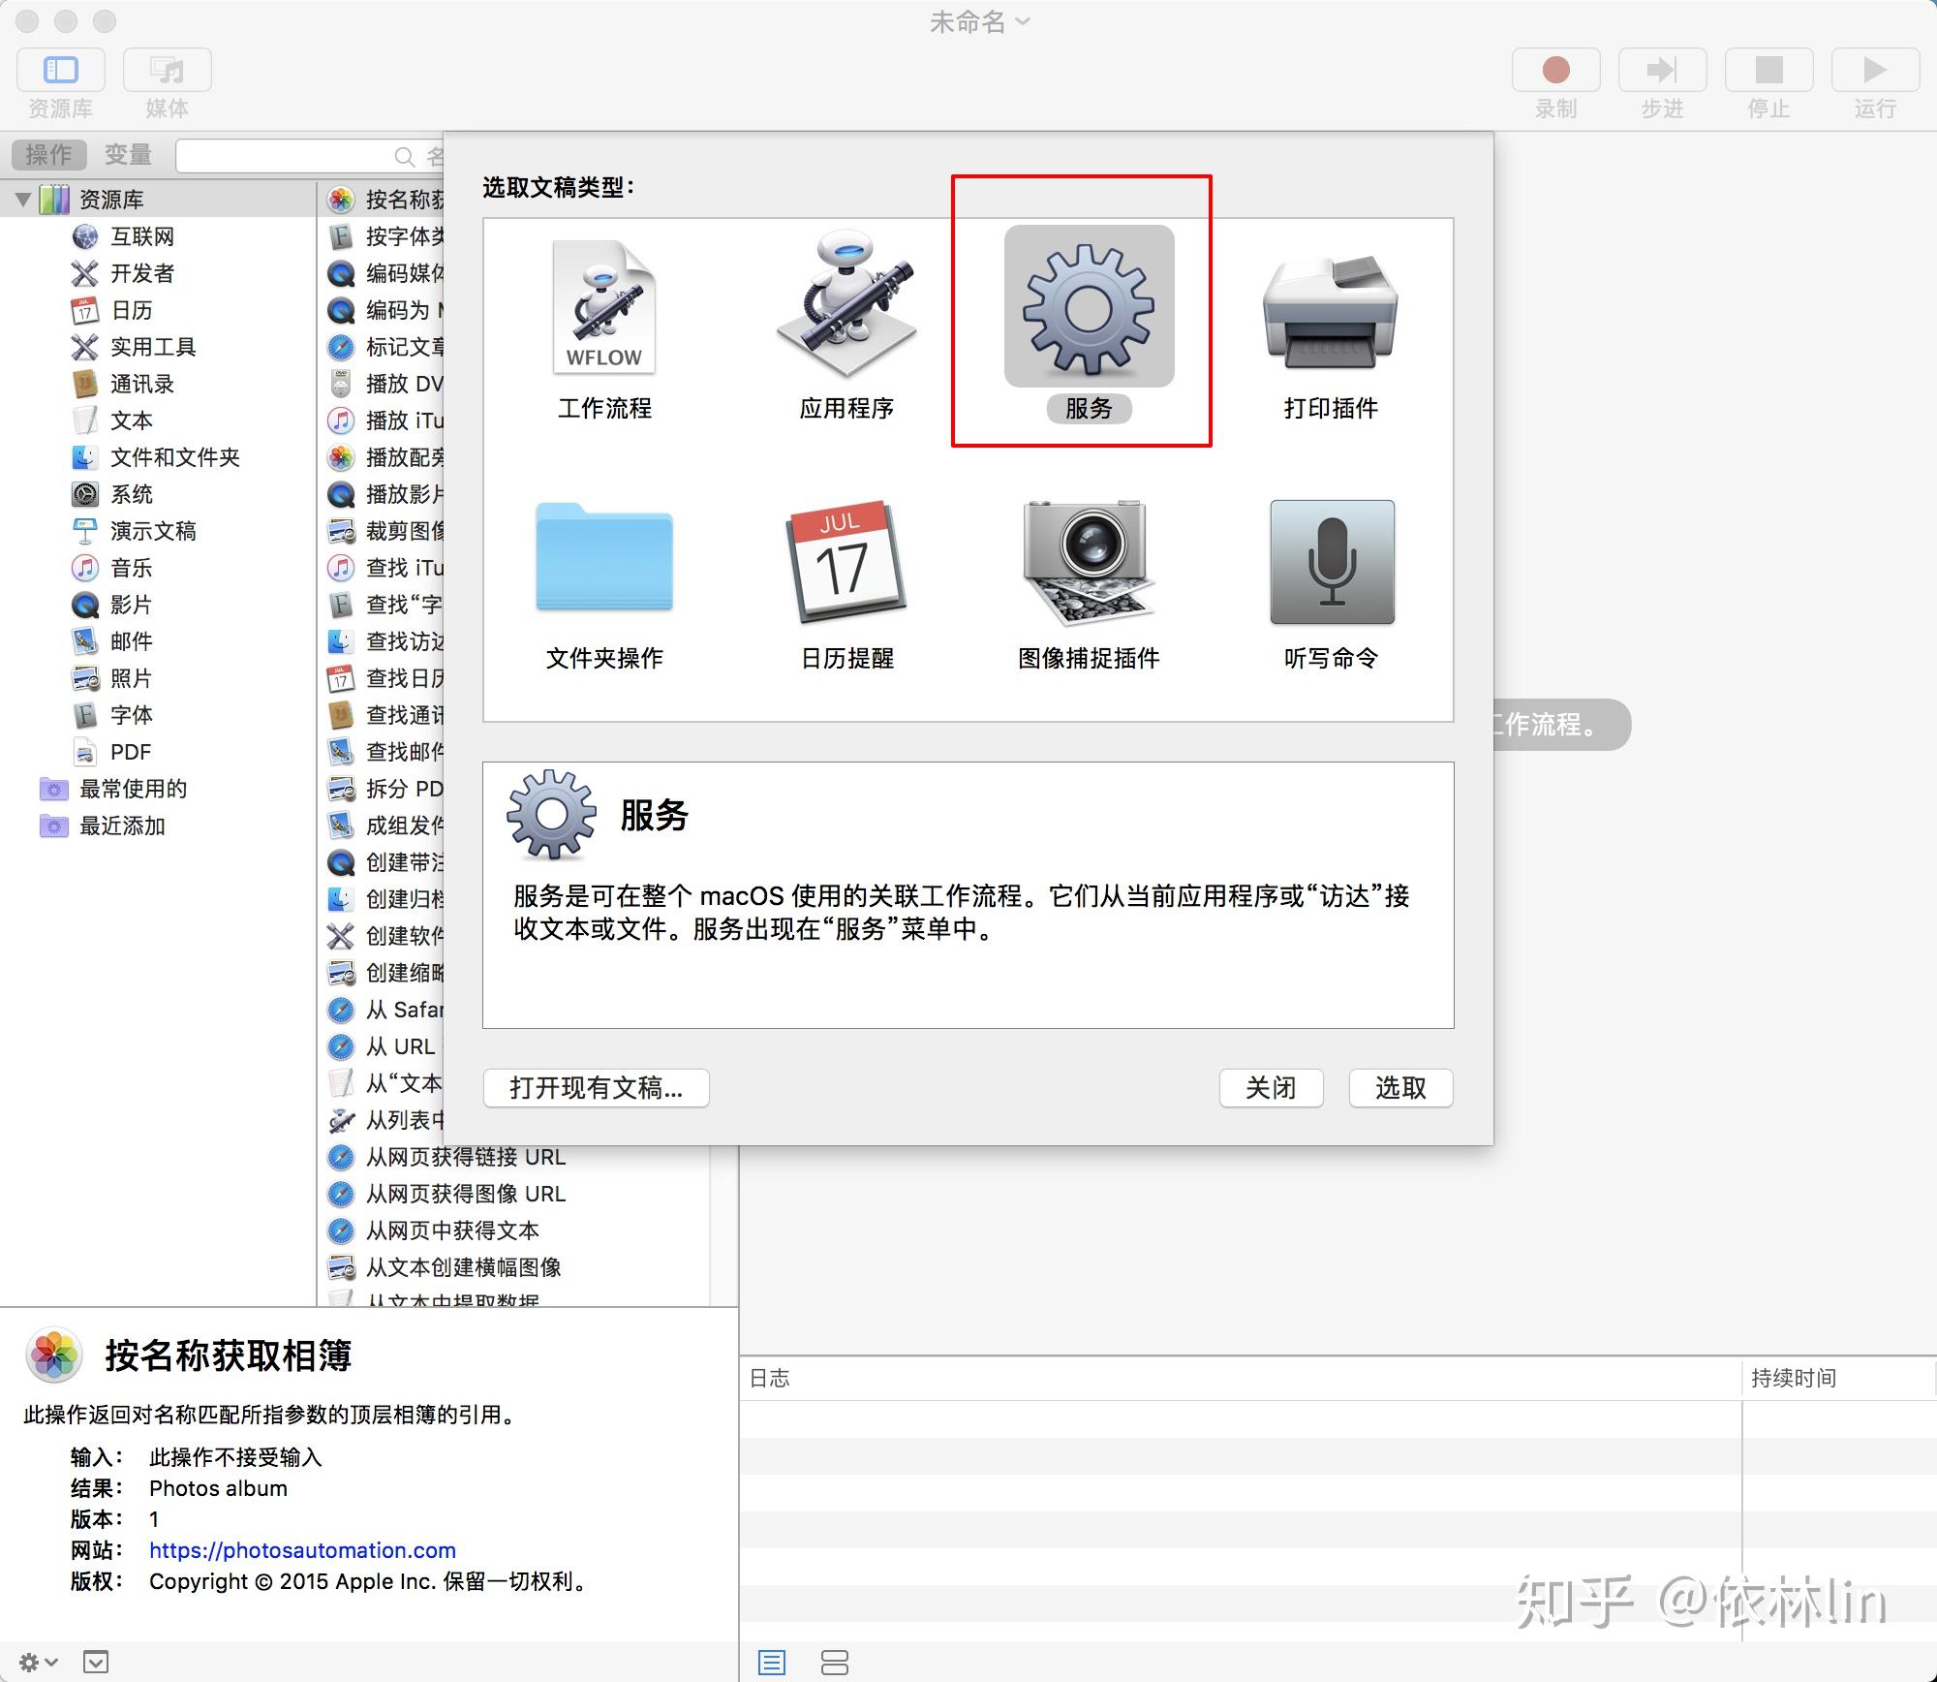This screenshot has width=1937, height=1682.
Task: Open the gear action menu at bottom left
Action: 34,1661
